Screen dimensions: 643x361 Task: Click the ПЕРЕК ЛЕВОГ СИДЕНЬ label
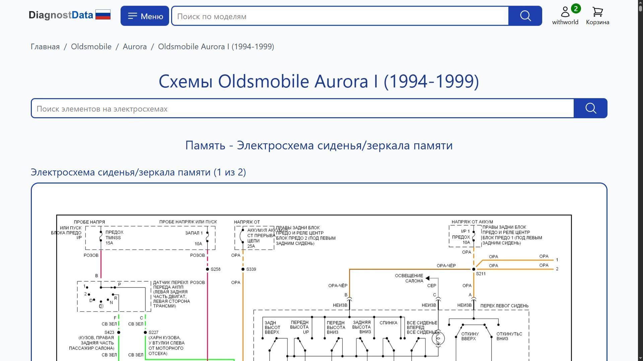click(x=504, y=306)
